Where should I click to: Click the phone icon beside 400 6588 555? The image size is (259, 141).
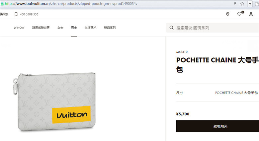(x=16, y=14)
